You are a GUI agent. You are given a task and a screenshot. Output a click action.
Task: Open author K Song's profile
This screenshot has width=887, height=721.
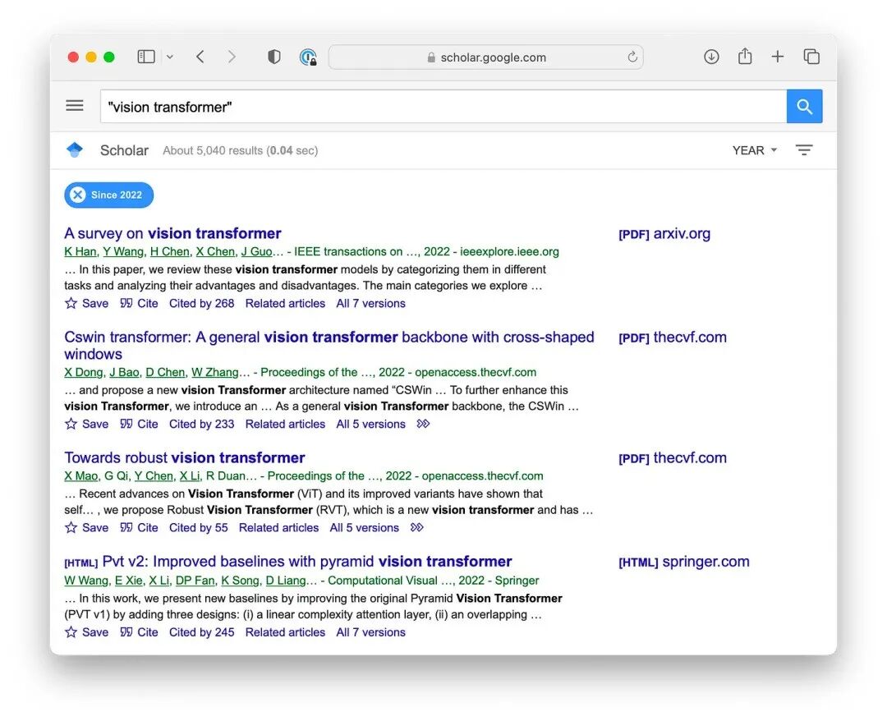(240, 581)
